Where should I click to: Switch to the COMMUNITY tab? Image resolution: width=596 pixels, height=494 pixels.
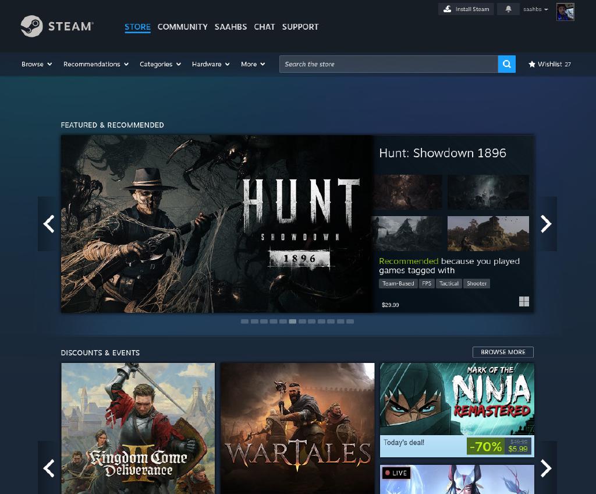point(182,27)
